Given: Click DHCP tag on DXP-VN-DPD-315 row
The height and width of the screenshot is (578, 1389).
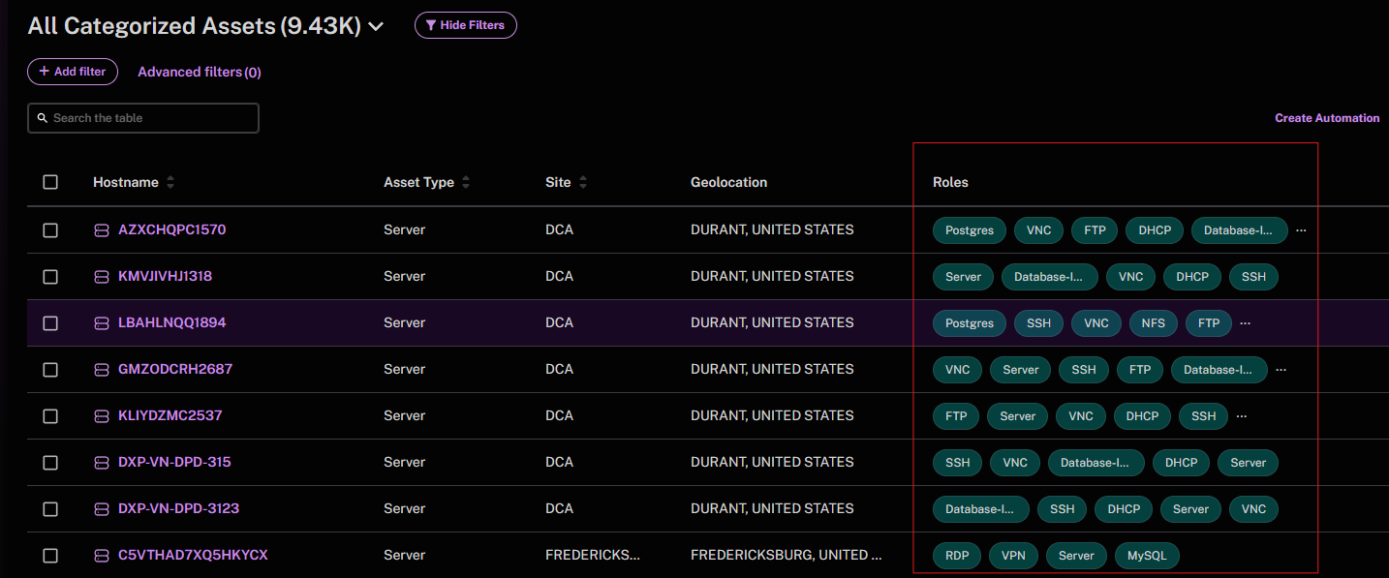Looking at the screenshot, I should pyautogui.click(x=1181, y=463).
